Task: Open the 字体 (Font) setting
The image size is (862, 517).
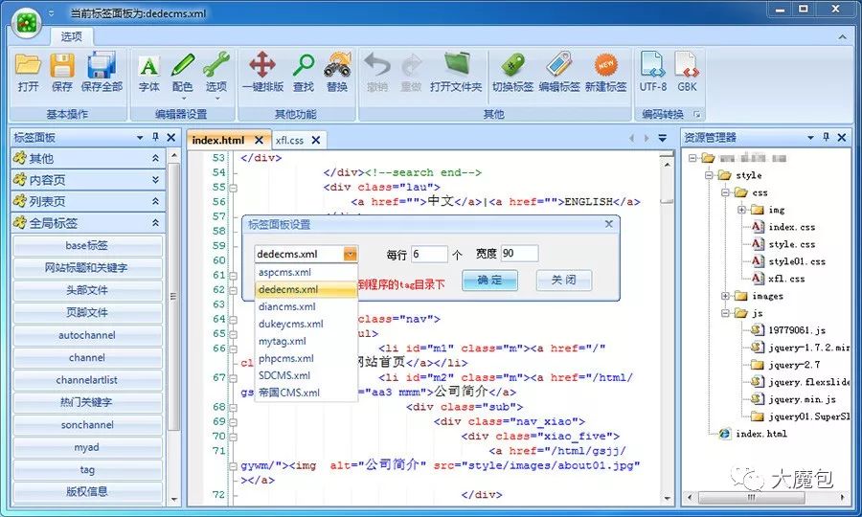Action: [149, 72]
